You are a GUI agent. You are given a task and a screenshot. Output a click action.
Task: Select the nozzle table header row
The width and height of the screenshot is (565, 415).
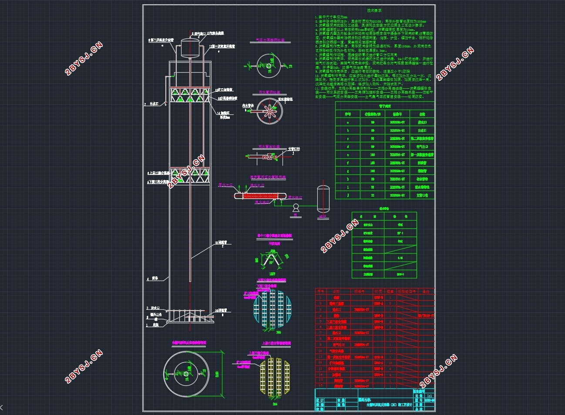coord(385,114)
